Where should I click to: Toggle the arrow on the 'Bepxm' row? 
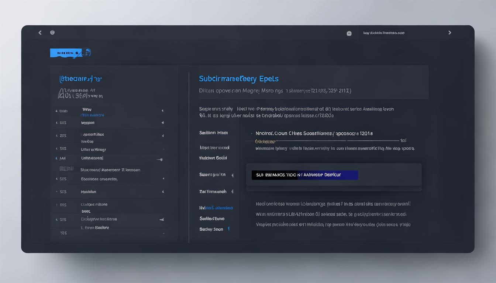tap(162, 123)
